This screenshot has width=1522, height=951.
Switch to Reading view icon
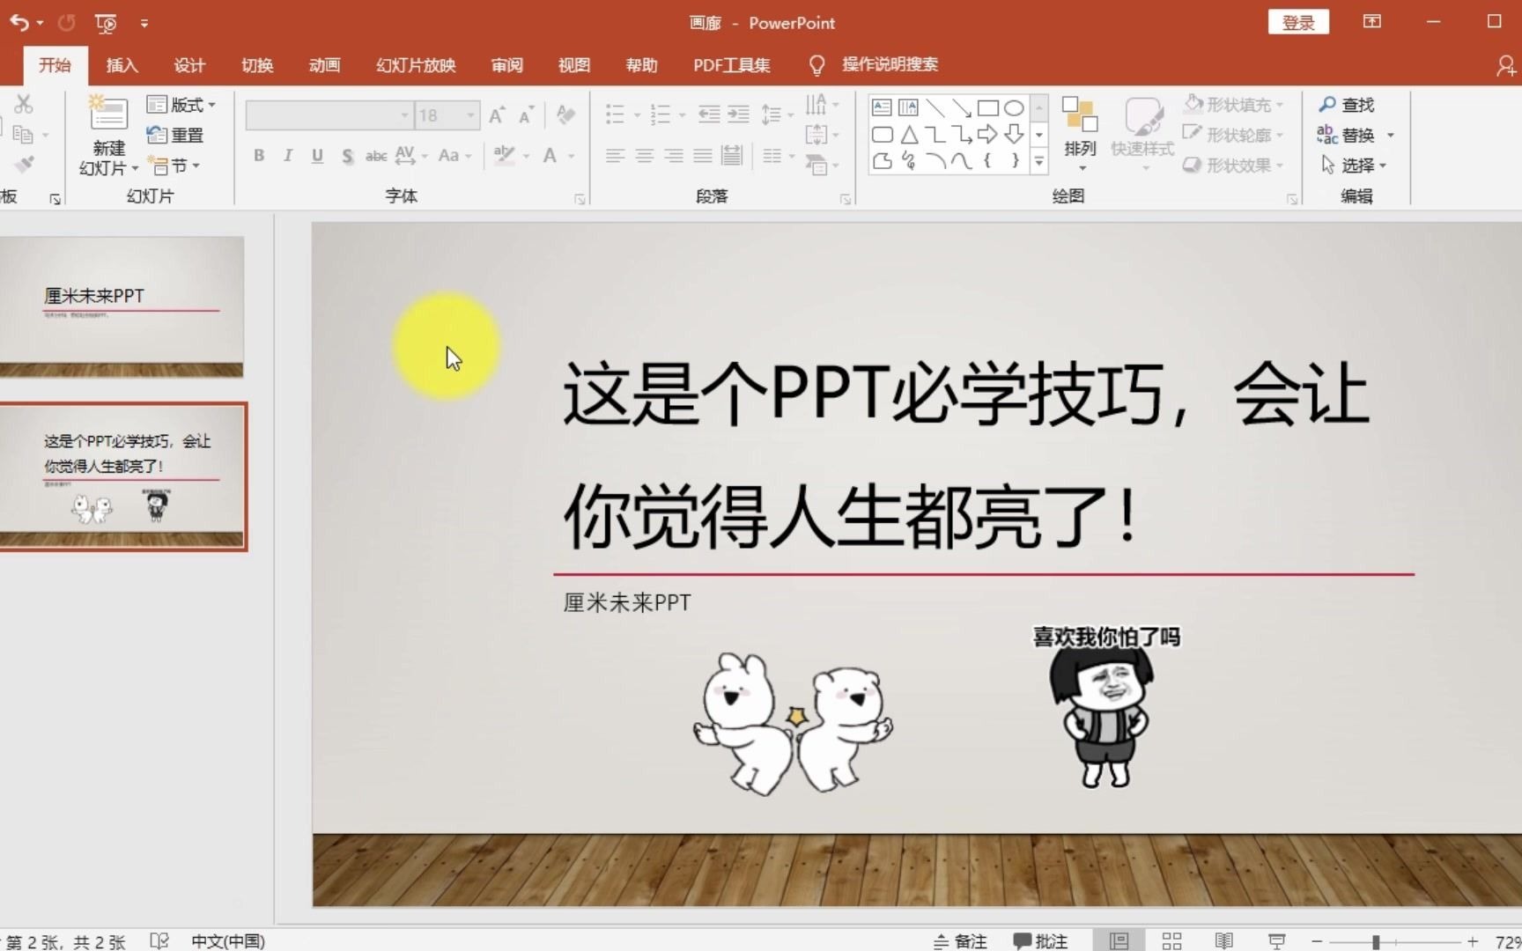1224,941
